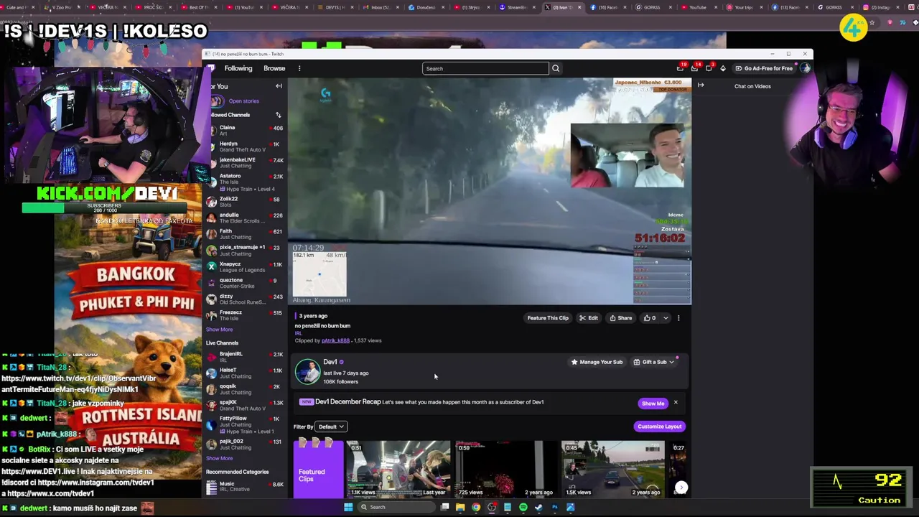This screenshot has height=517, width=919.
Task: Open the clip's three-dot options menu
Action: (678, 318)
